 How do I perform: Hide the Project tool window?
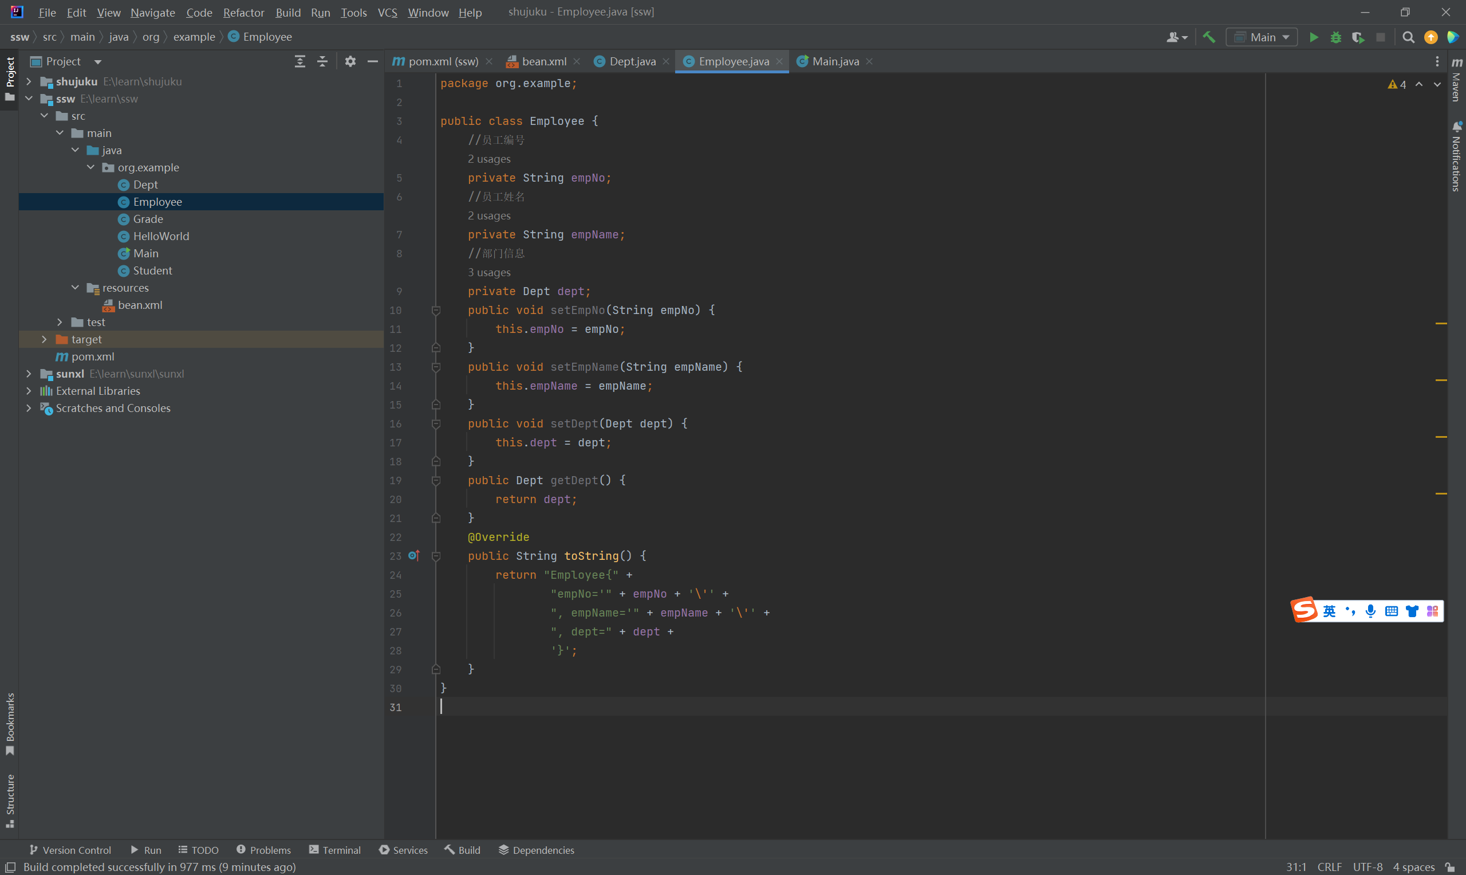click(372, 61)
